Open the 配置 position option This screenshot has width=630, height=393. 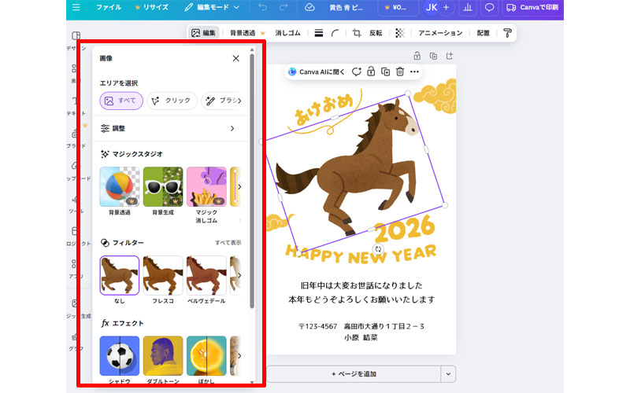click(483, 33)
